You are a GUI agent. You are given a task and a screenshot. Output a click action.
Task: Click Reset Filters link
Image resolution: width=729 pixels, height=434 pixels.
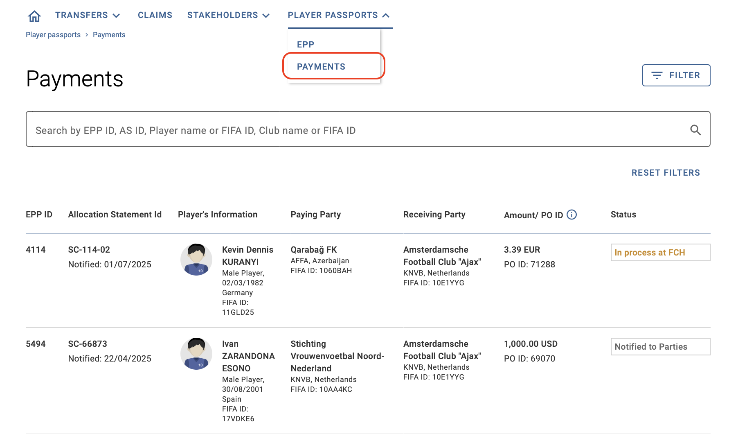pos(666,173)
